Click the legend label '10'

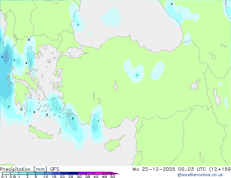pyautogui.click(x=46, y=177)
